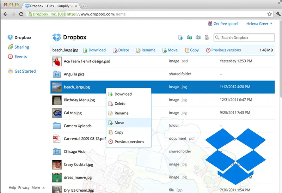
Task: Click the Privacy footer link
Action: click(x=24, y=188)
